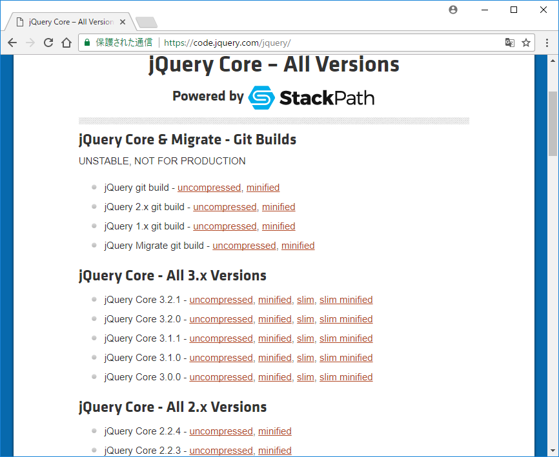Image resolution: width=559 pixels, height=457 pixels.
Task: Open jQuery git build uncompressed link
Action: [x=209, y=188]
